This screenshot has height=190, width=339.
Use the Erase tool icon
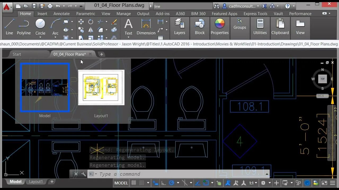pyautogui.click(x=114, y=22)
